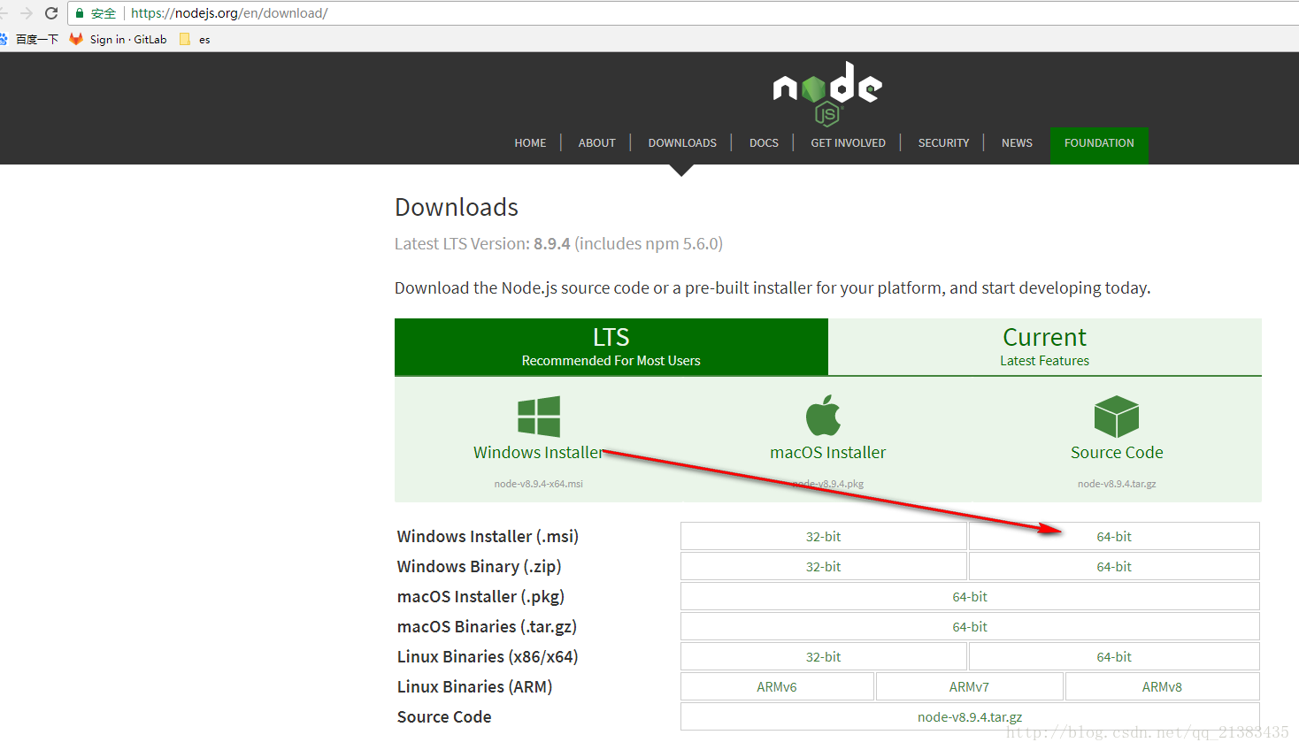This screenshot has height=750, width=1299.
Task: Click the macOS Binaries (.tar.gz) row label
Action: 487,627
